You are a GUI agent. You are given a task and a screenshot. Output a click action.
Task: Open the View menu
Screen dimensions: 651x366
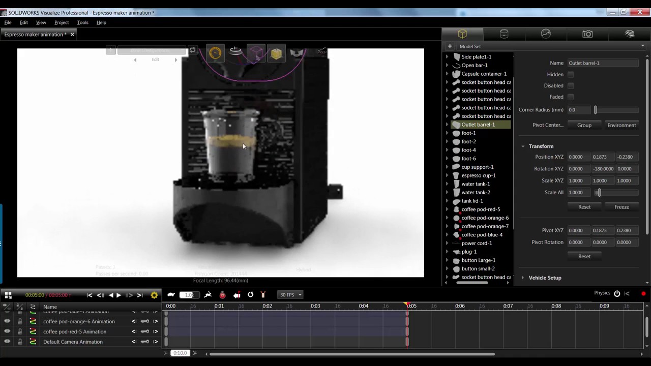(41, 22)
